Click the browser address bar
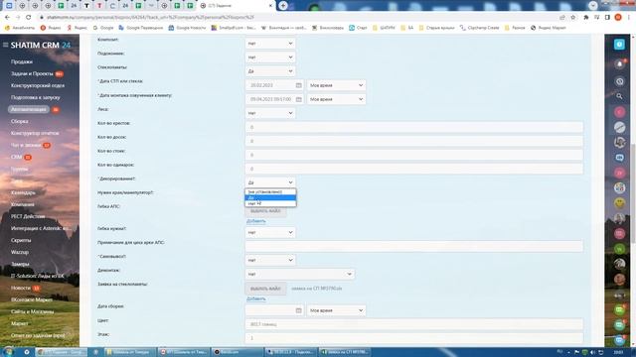Image resolution: width=636 pixels, height=357 pixels. pyautogui.click(x=298, y=18)
